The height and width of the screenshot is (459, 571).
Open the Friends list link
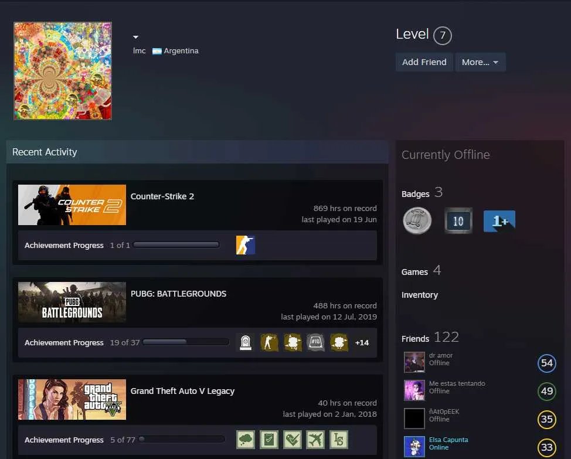(x=416, y=338)
